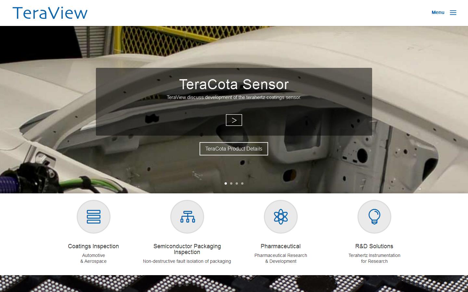
Task: Click the Coatings Inspection stacked layers icon
Action: tap(94, 217)
